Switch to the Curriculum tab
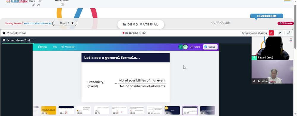The image size is (297, 116). (x=221, y=23)
